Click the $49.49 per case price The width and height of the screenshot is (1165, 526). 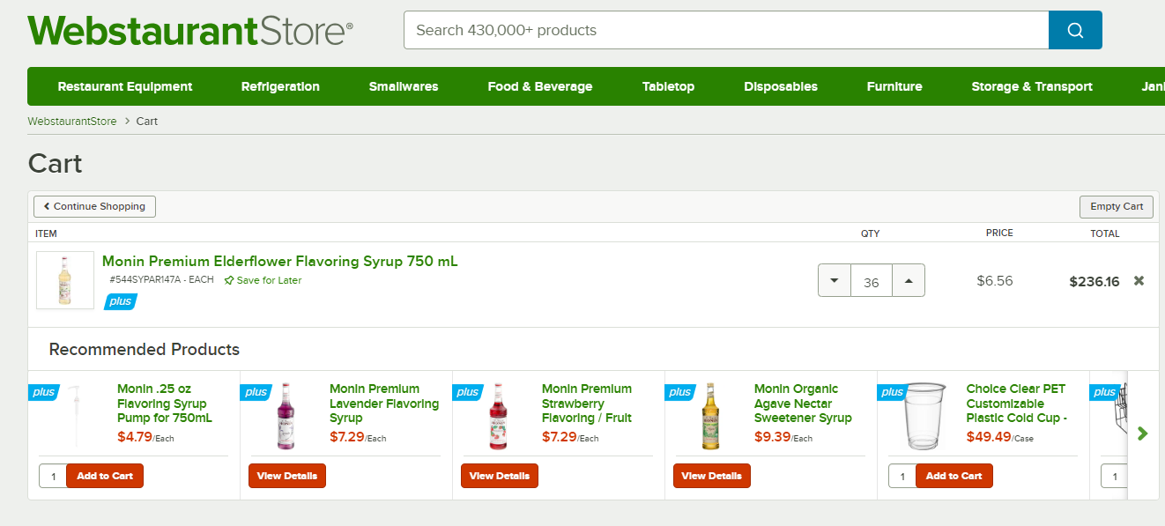pyautogui.click(x=1000, y=437)
